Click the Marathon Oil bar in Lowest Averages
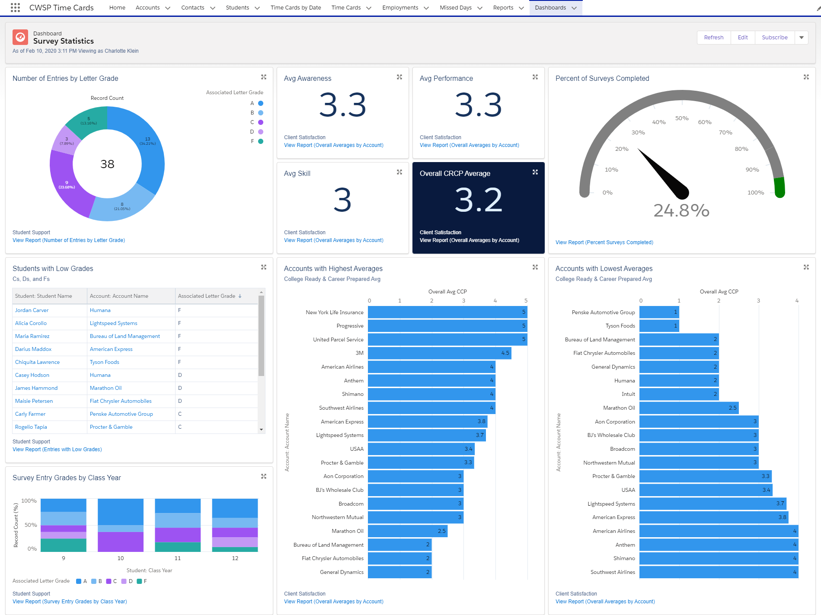 (689, 408)
